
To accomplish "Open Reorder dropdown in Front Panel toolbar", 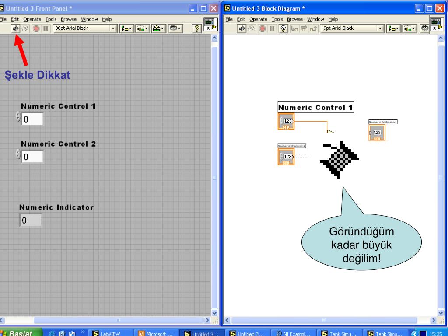I will 175,28.
